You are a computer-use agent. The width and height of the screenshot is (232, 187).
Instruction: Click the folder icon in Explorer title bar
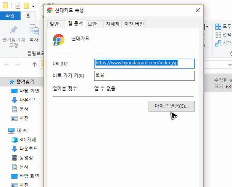coord(6,5)
